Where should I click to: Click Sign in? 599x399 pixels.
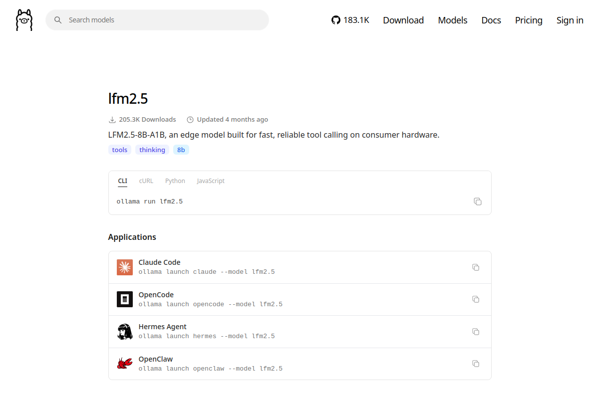570,20
